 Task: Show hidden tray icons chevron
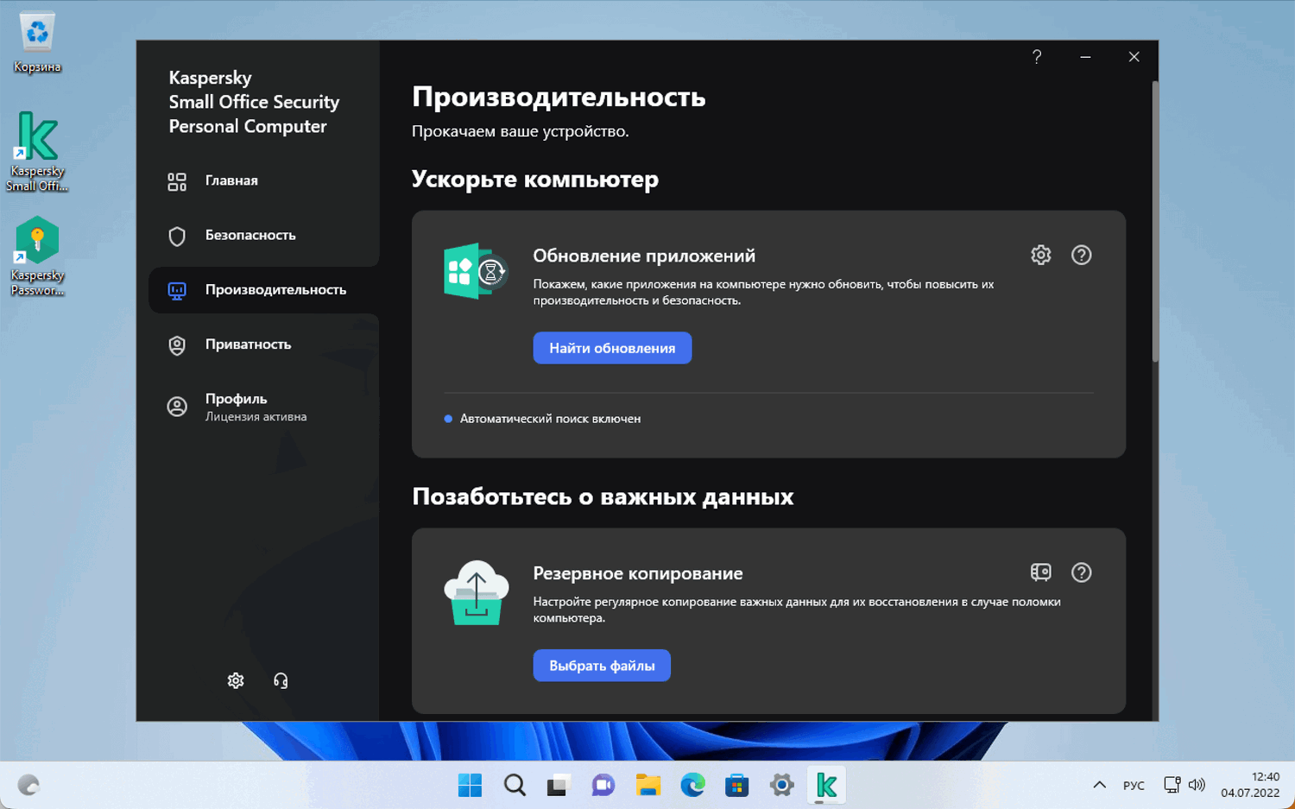coord(1099,785)
